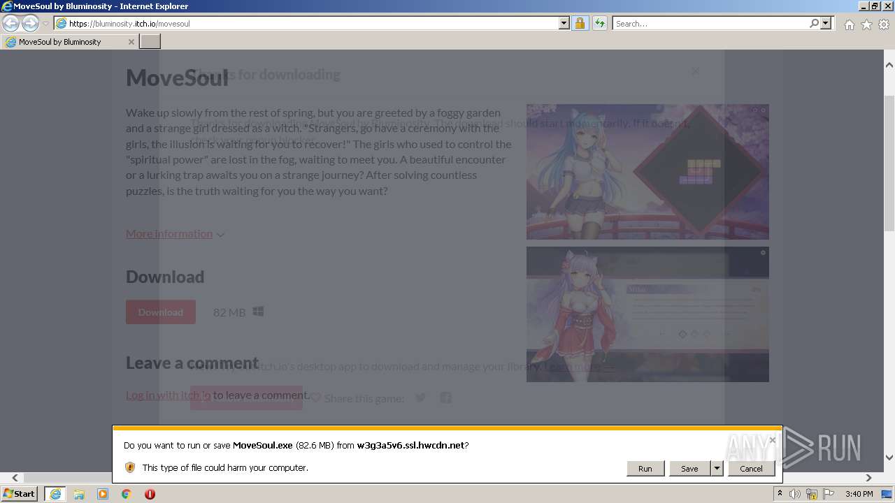The width and height of the screenshot is (895, 503).
Task: Close the Thanks for downloading dialog
Action: click(694, 71)
